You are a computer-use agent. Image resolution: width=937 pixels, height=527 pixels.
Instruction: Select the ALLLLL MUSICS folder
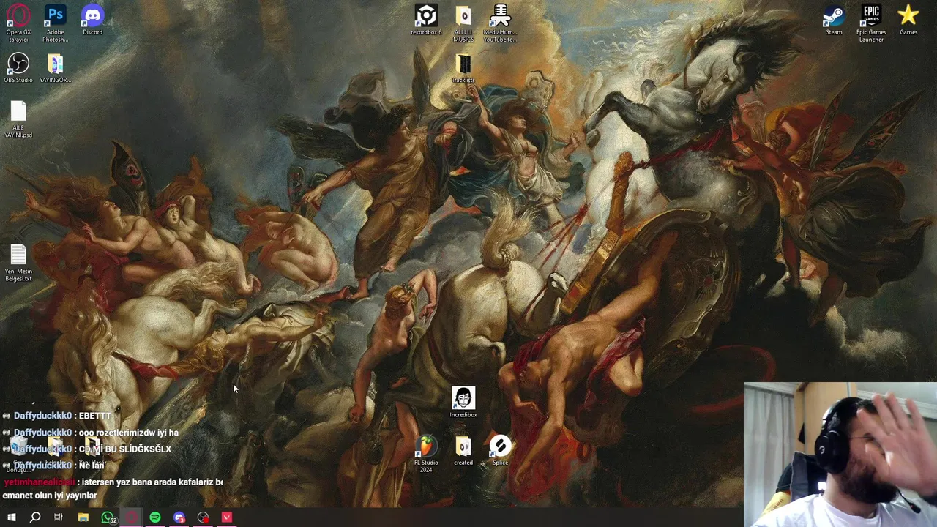click(x=463, y=23)
